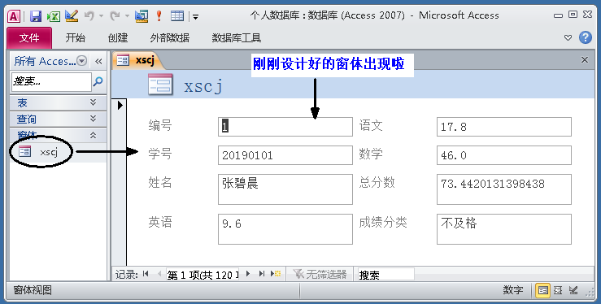601x304 pixels.
Task: Click the form design icon with ruler
Action: pyautogui.click(x=142, y=15)
